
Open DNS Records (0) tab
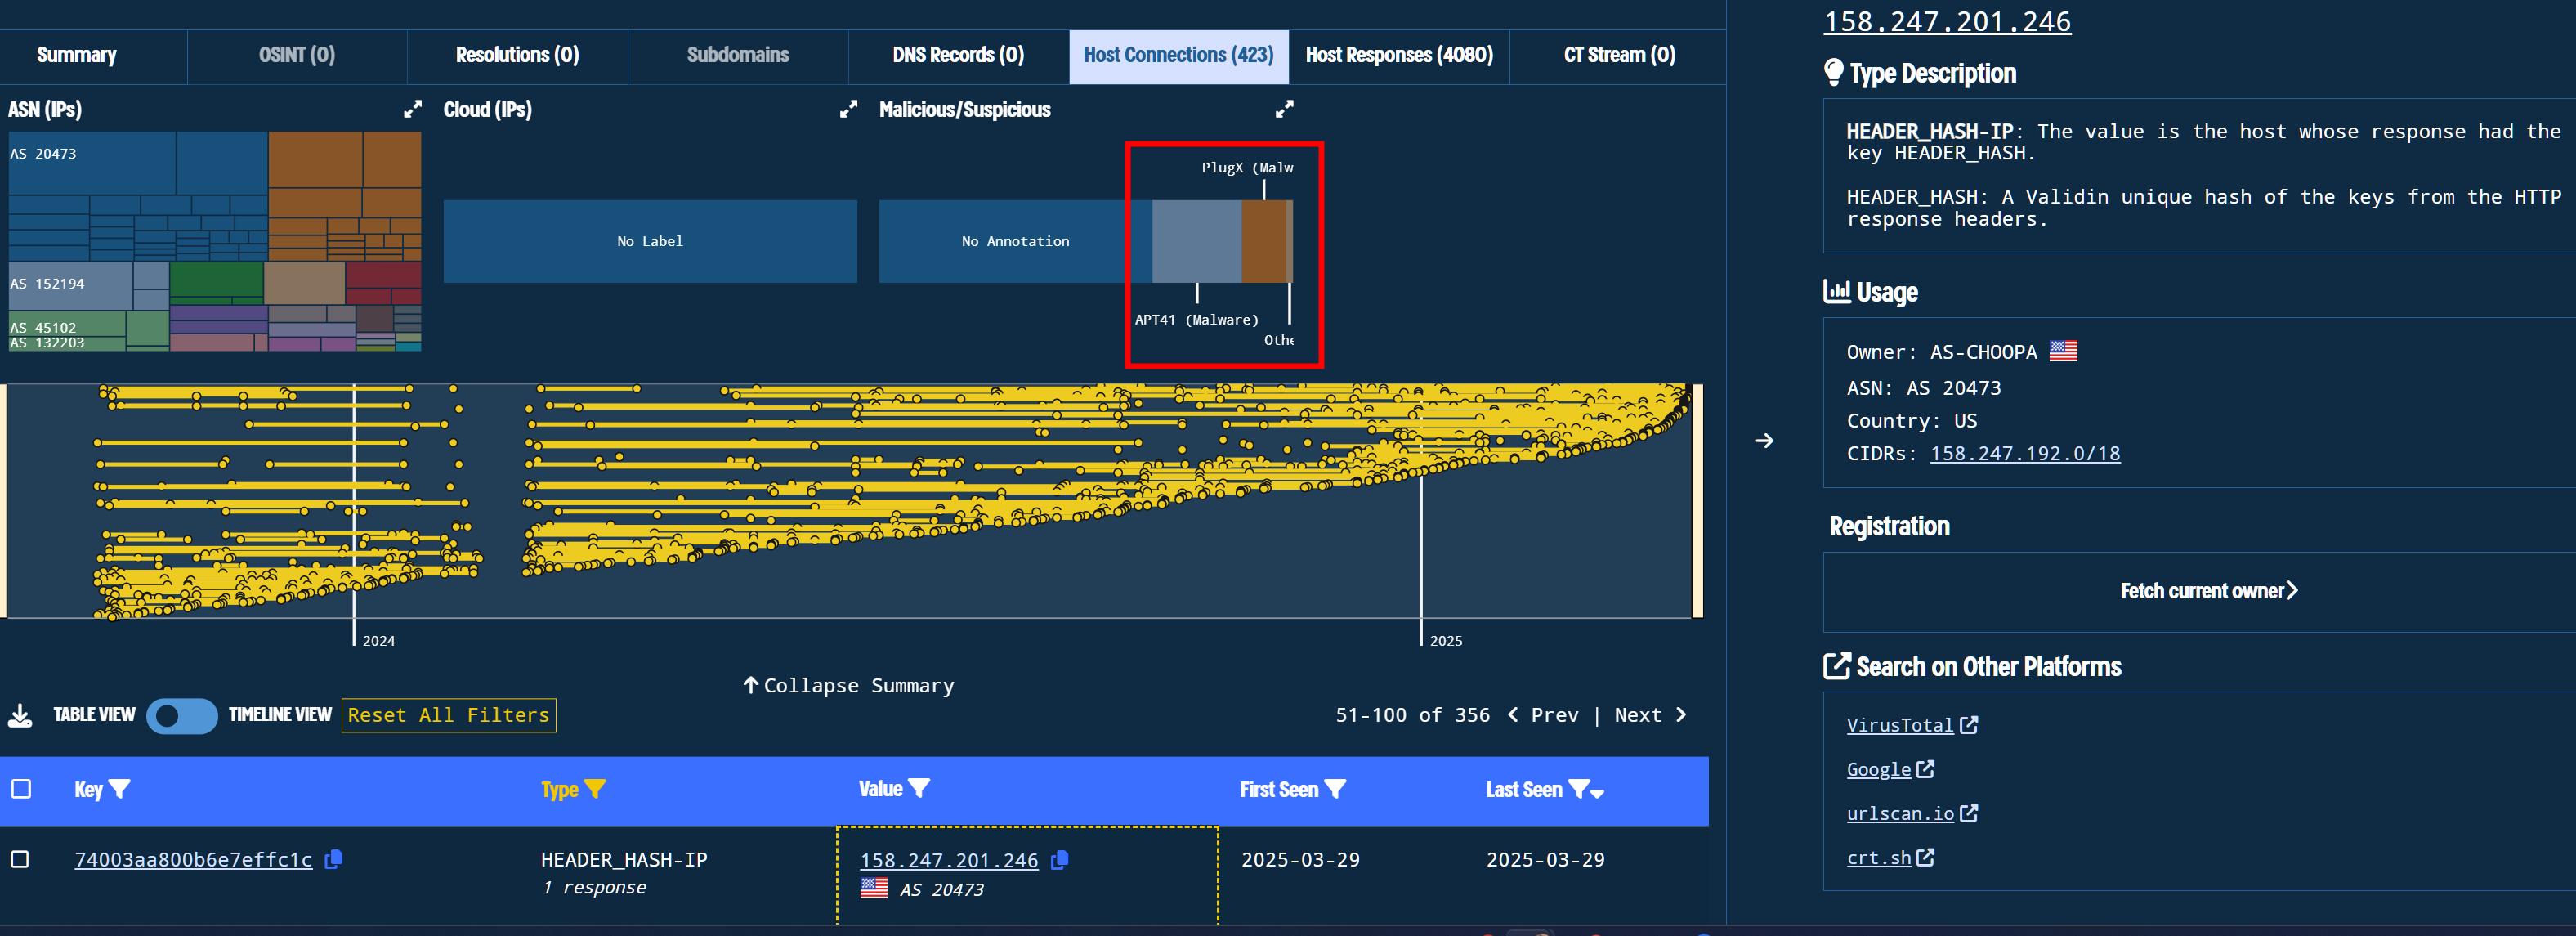[958, 55]
